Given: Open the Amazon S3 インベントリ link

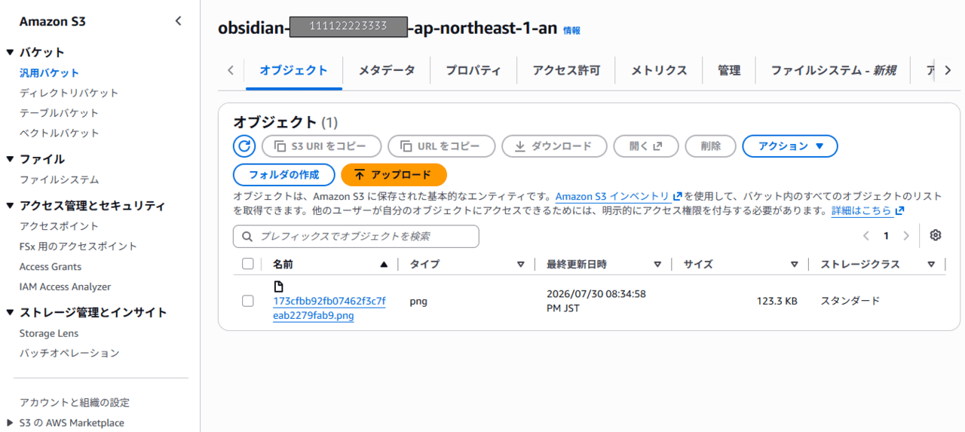Looking at the screenshot, I should click(x=617, y=196).
